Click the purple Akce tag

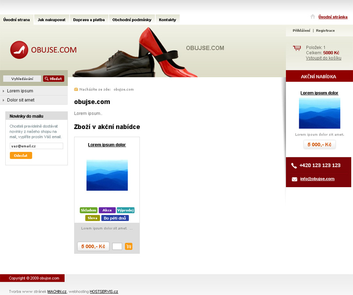point(107,210)
